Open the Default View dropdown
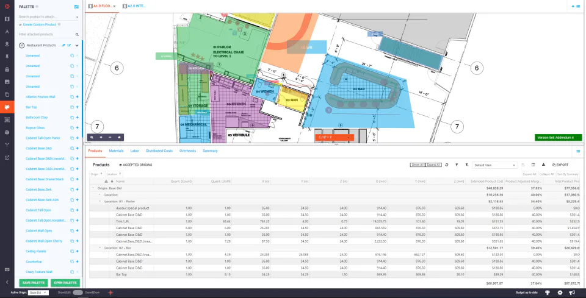This screenshot has width=586, height=298. [495, 165]
